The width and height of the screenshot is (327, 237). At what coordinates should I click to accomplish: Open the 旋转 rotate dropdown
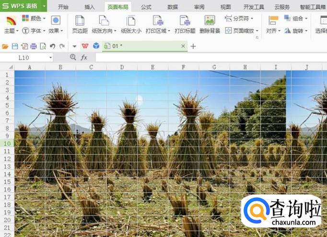tap(296, 31)
